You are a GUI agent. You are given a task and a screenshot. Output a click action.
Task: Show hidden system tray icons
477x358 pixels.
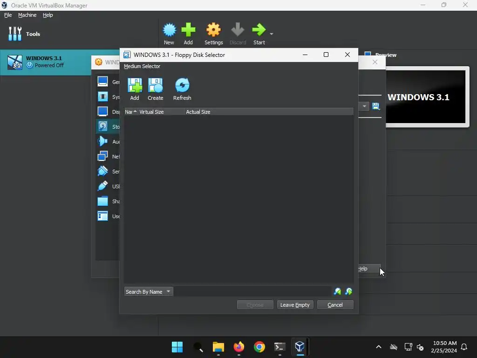pyautogui.click(x=378, y=347)
